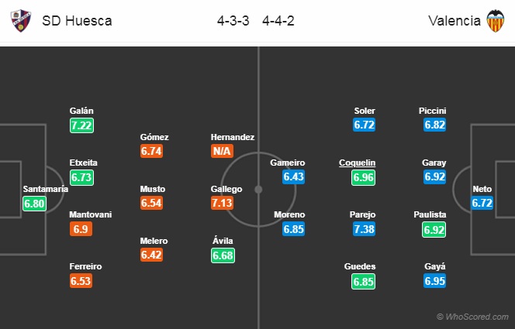Select Ávila's 6.68 rating badge

click(x=223, y=255)
